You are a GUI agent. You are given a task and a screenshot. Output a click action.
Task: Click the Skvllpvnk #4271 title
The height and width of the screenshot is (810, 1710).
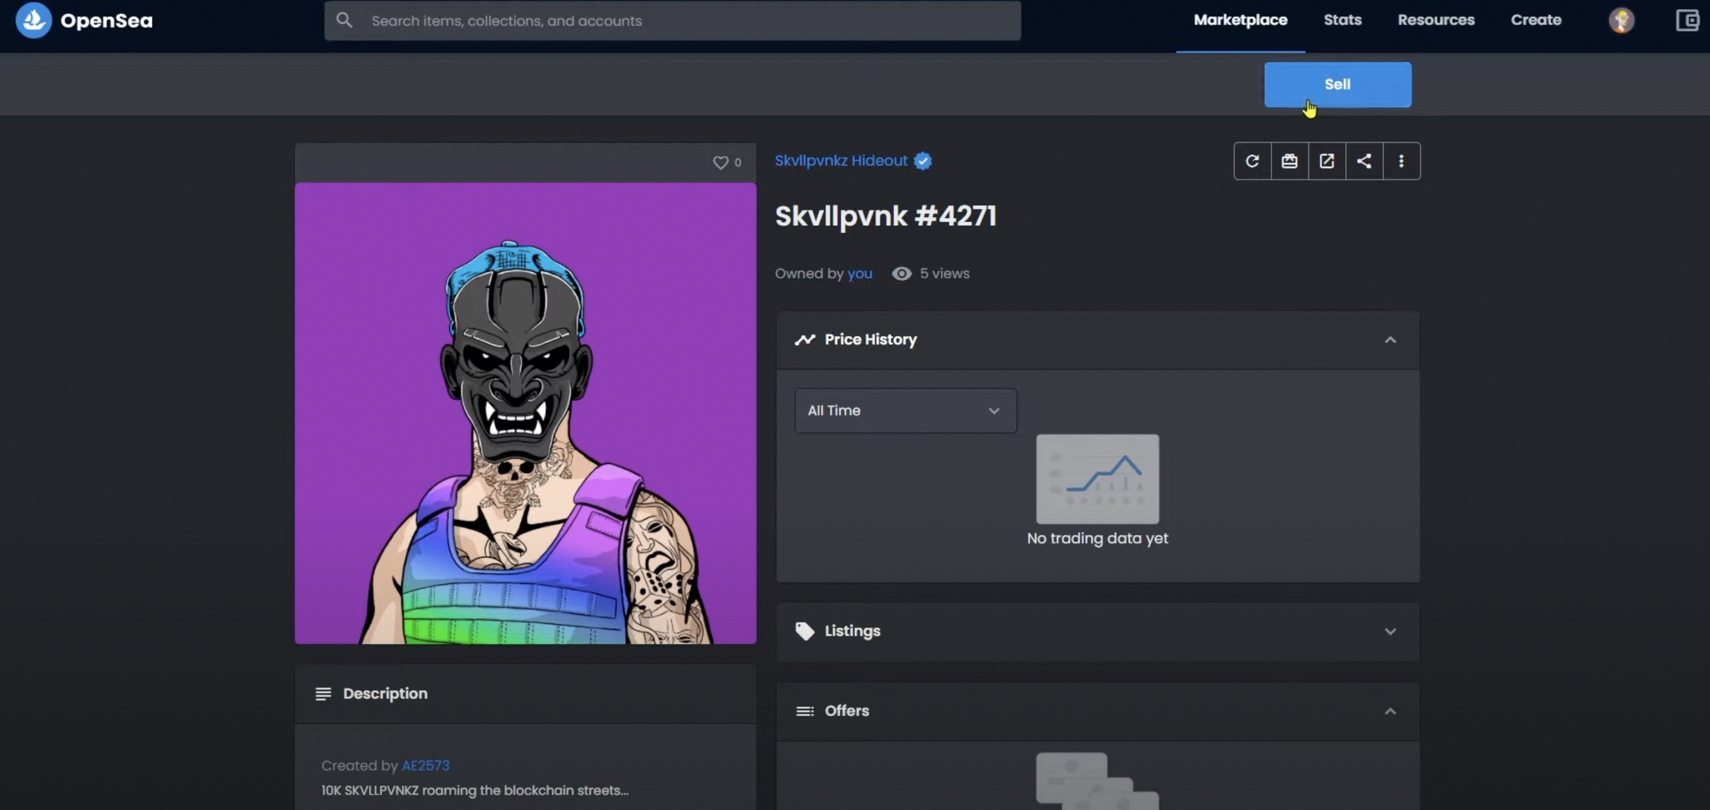point(885,216)
